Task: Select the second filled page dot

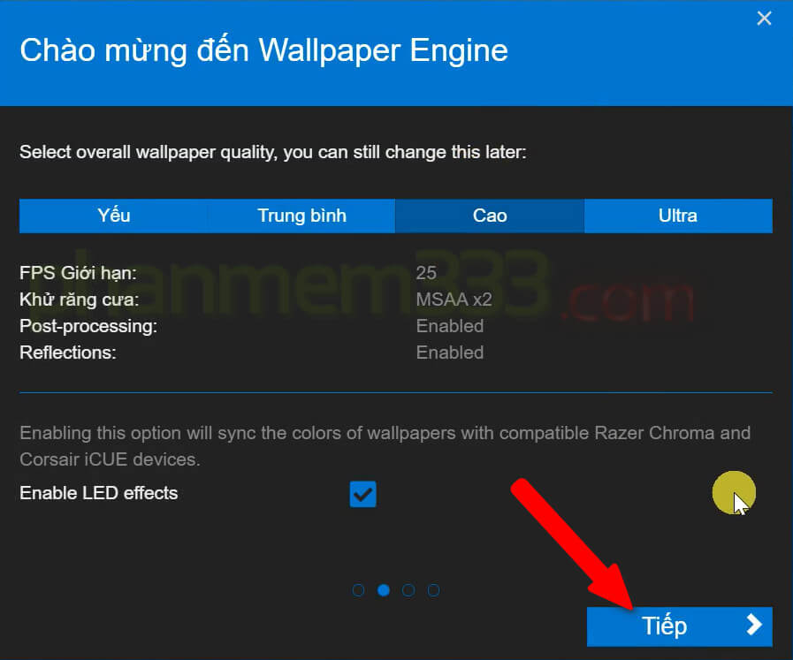Action: click(x=384, y=589)
